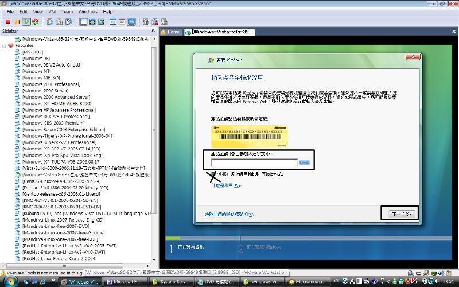Viewport: 459px width, 287px height.
Task: Switch to the Home tab
Action: pos(170,32)
